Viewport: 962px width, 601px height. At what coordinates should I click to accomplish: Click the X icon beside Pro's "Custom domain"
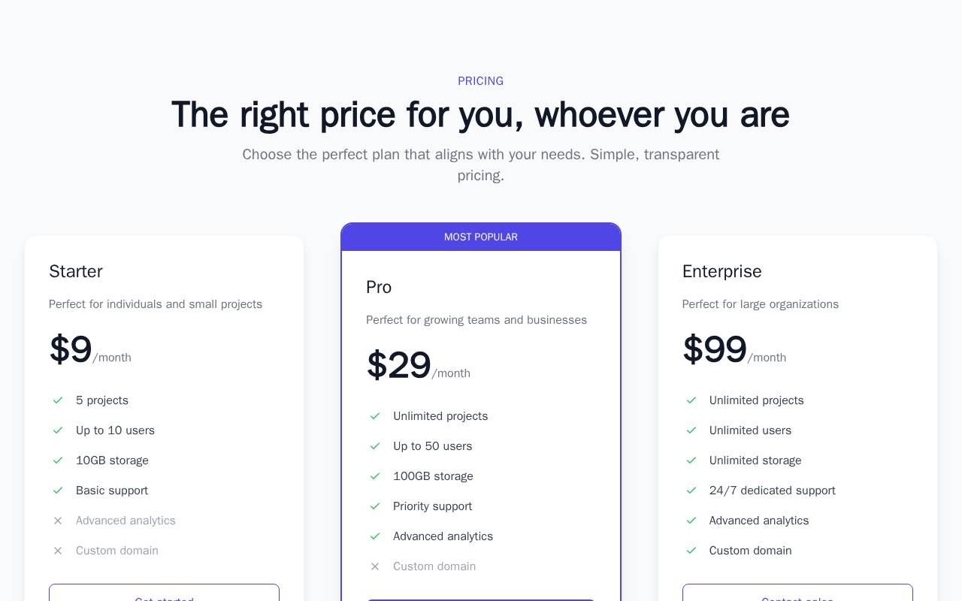pyautogui.click(x=375, y=566)
